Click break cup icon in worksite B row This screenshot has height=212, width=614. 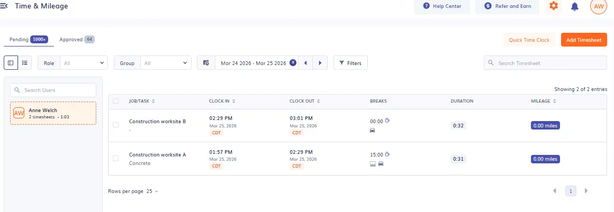(x=387, y=121)
